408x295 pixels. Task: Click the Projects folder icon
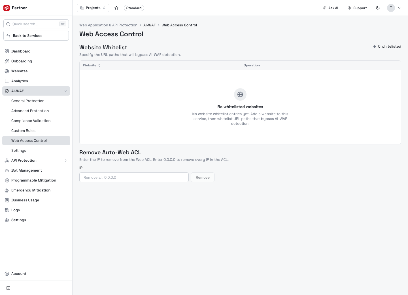pos(82,8)
